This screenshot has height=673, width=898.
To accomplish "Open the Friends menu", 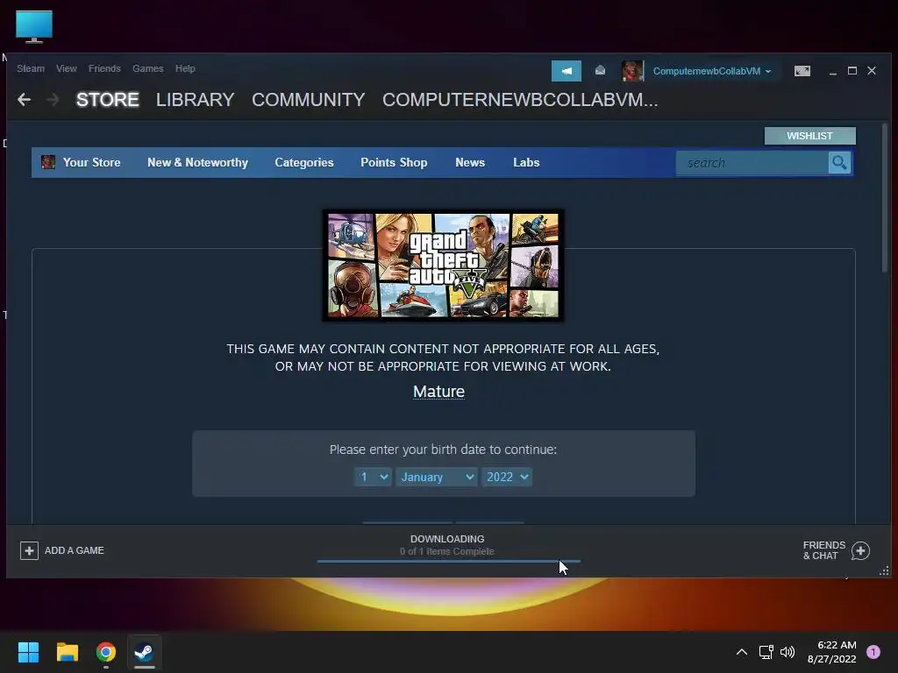I will point(104,68).
